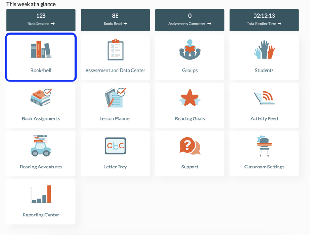Click the Reporting Center text label
This screenshot has width=310, height=235.
(x=41, y=215)
